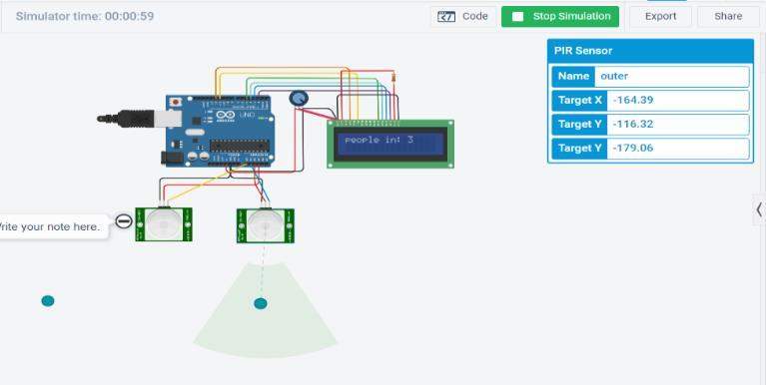
Task: Click the Target Y field showing -179.06
Action: pos(677,149)
